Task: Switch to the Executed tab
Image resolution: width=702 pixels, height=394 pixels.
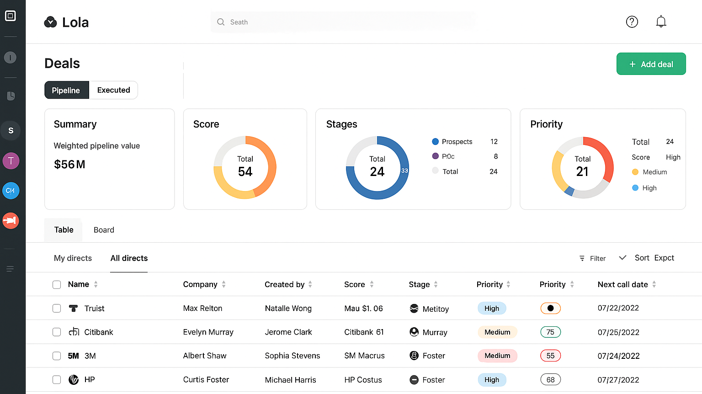Action: point(113,90)
